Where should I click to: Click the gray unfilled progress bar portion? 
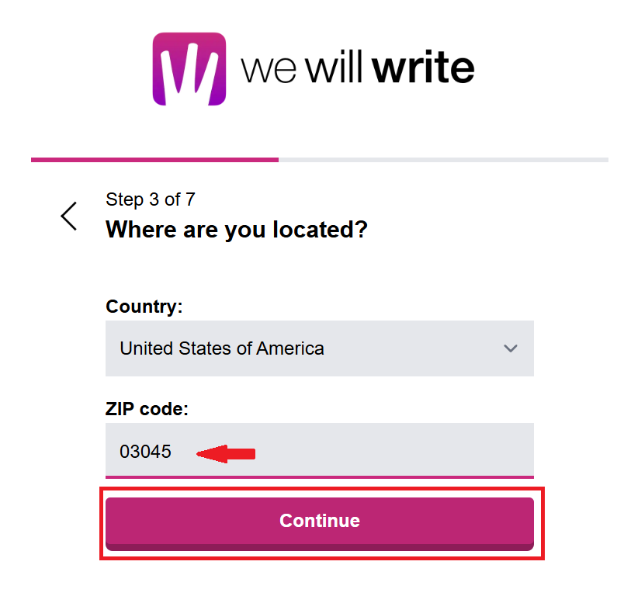click(442, 160)
